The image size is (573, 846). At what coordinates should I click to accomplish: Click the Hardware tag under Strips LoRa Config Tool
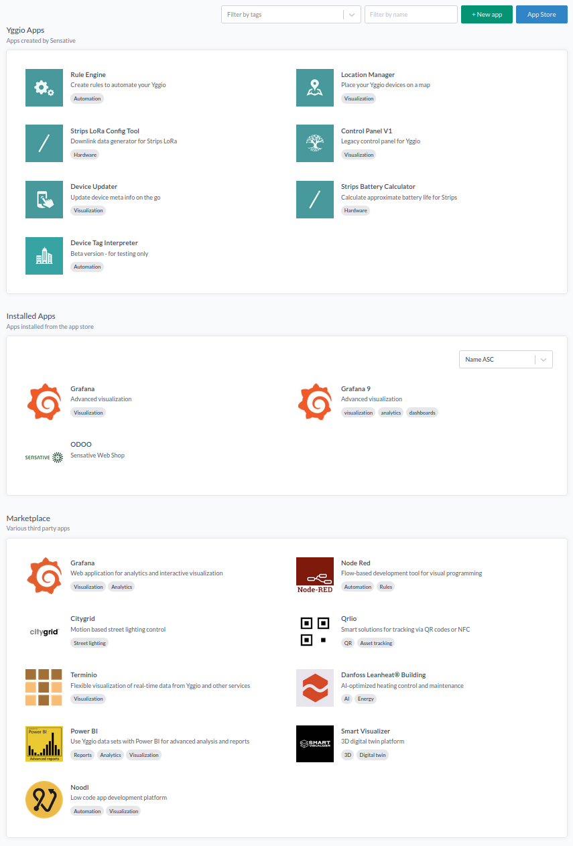85,155
